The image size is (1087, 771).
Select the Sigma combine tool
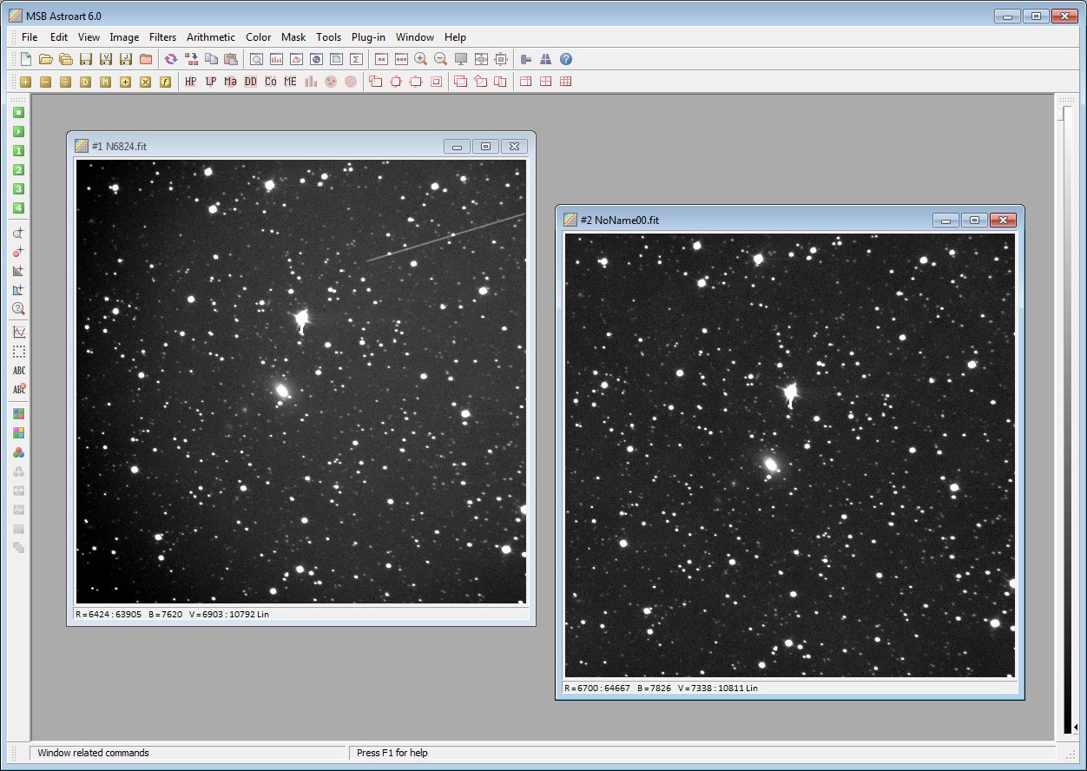pos(356,58)
